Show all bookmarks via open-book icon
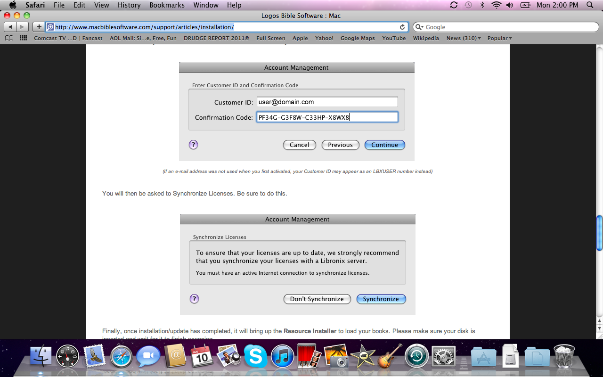This screenshot has width=603, height=377. (9, 38)
